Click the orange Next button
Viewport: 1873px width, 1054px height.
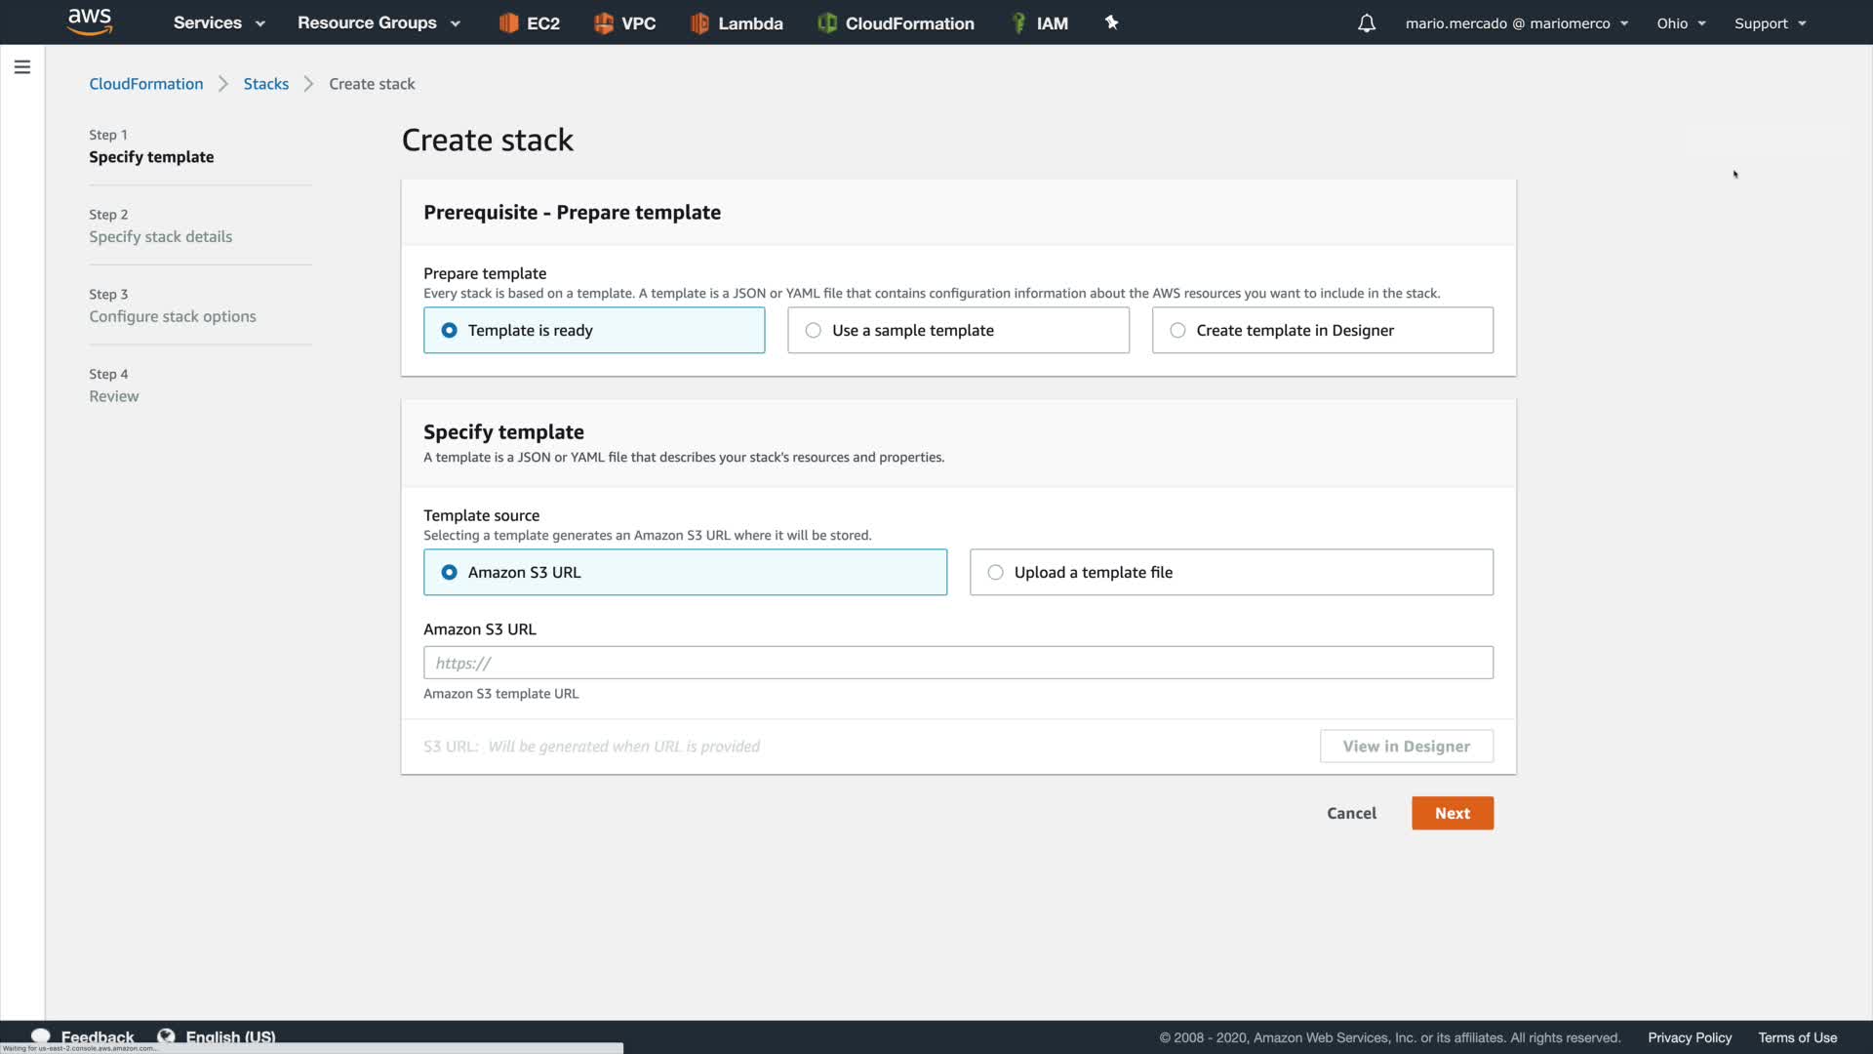[1451, 814]
